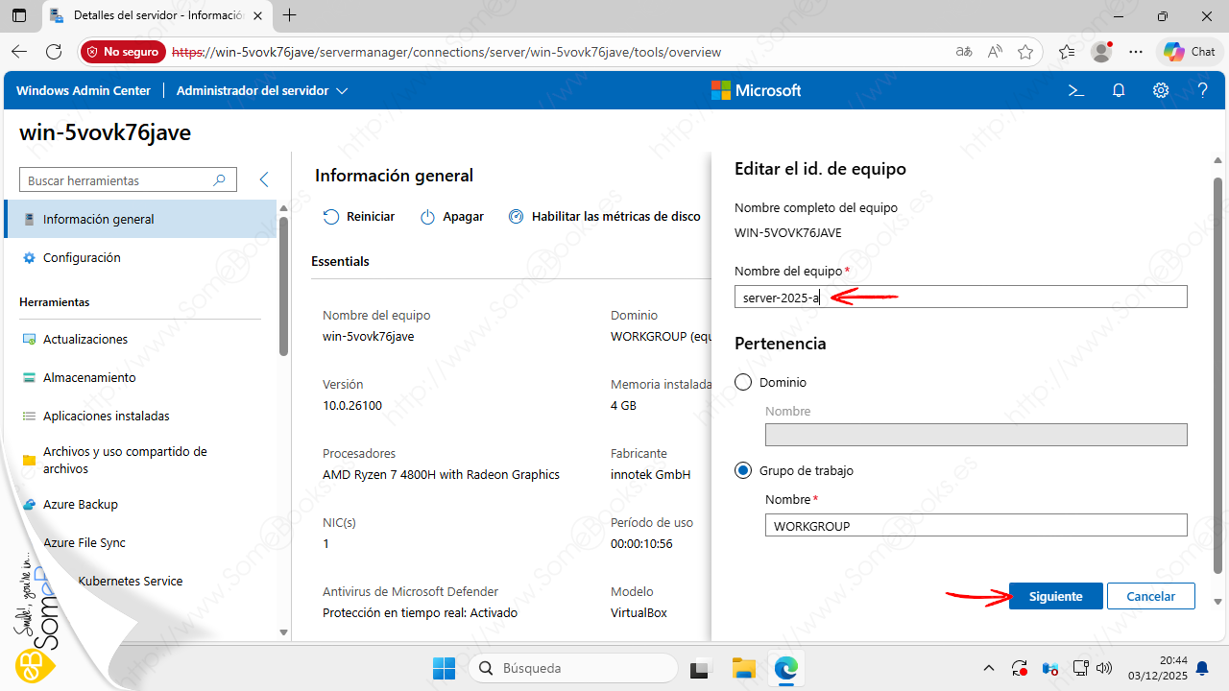This screenshot has height=691, width=1229.
Task: Open the notifications bell in Windows Admin Center
Action: (x=1119, y=90)
